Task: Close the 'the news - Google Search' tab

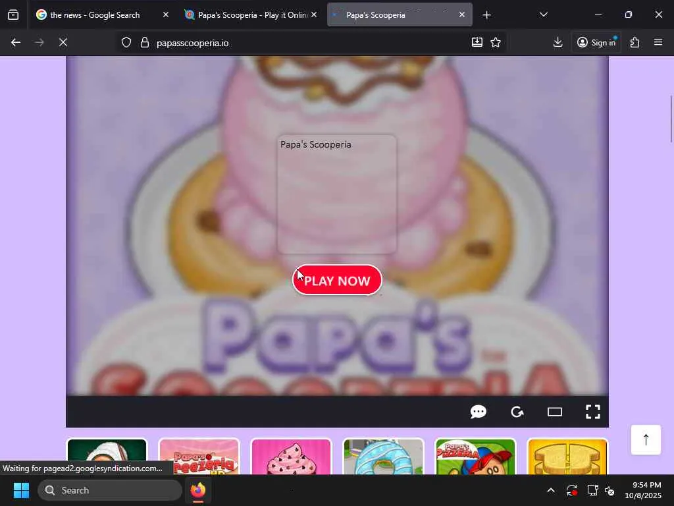Action: [x=165, y=14]
